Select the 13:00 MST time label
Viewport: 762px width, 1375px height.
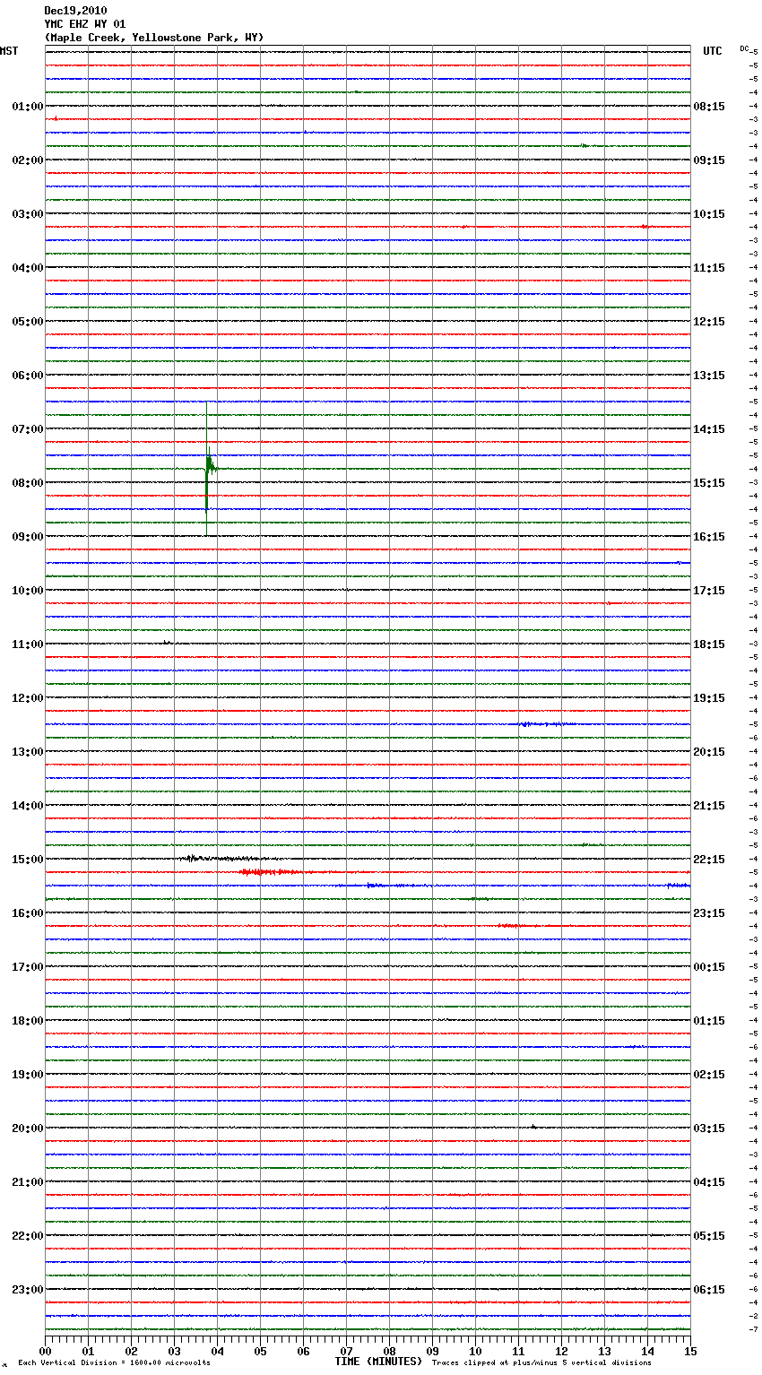click(28, 752)
